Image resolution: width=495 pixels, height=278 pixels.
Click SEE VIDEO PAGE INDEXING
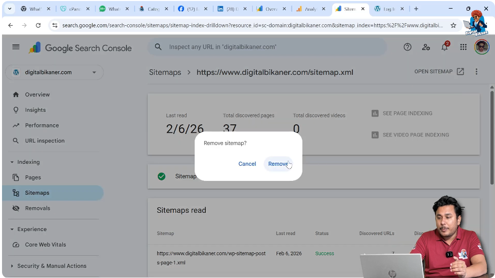tap(410, 135)
